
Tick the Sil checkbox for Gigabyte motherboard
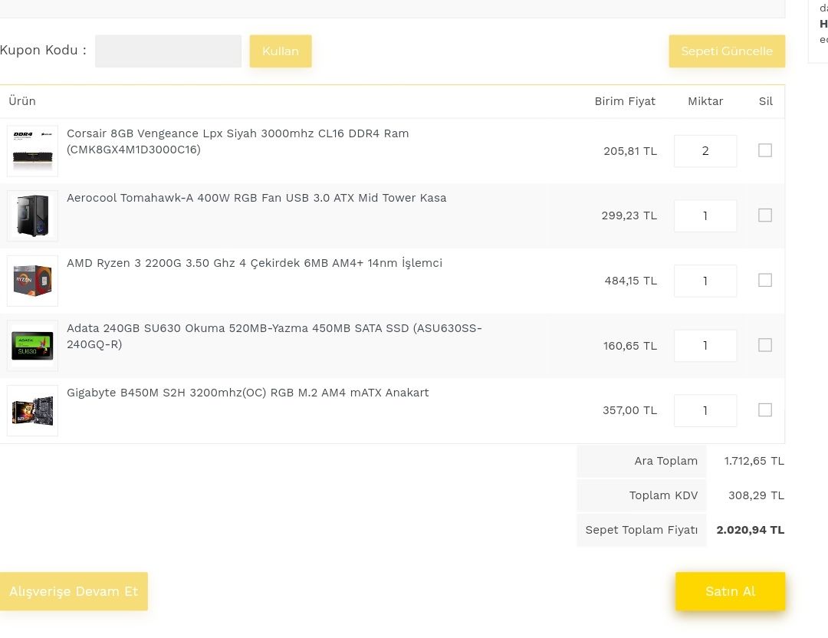click(x=765, y=410)
